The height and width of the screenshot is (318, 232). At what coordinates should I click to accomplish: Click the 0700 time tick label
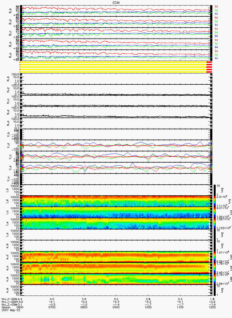[52, 307]
